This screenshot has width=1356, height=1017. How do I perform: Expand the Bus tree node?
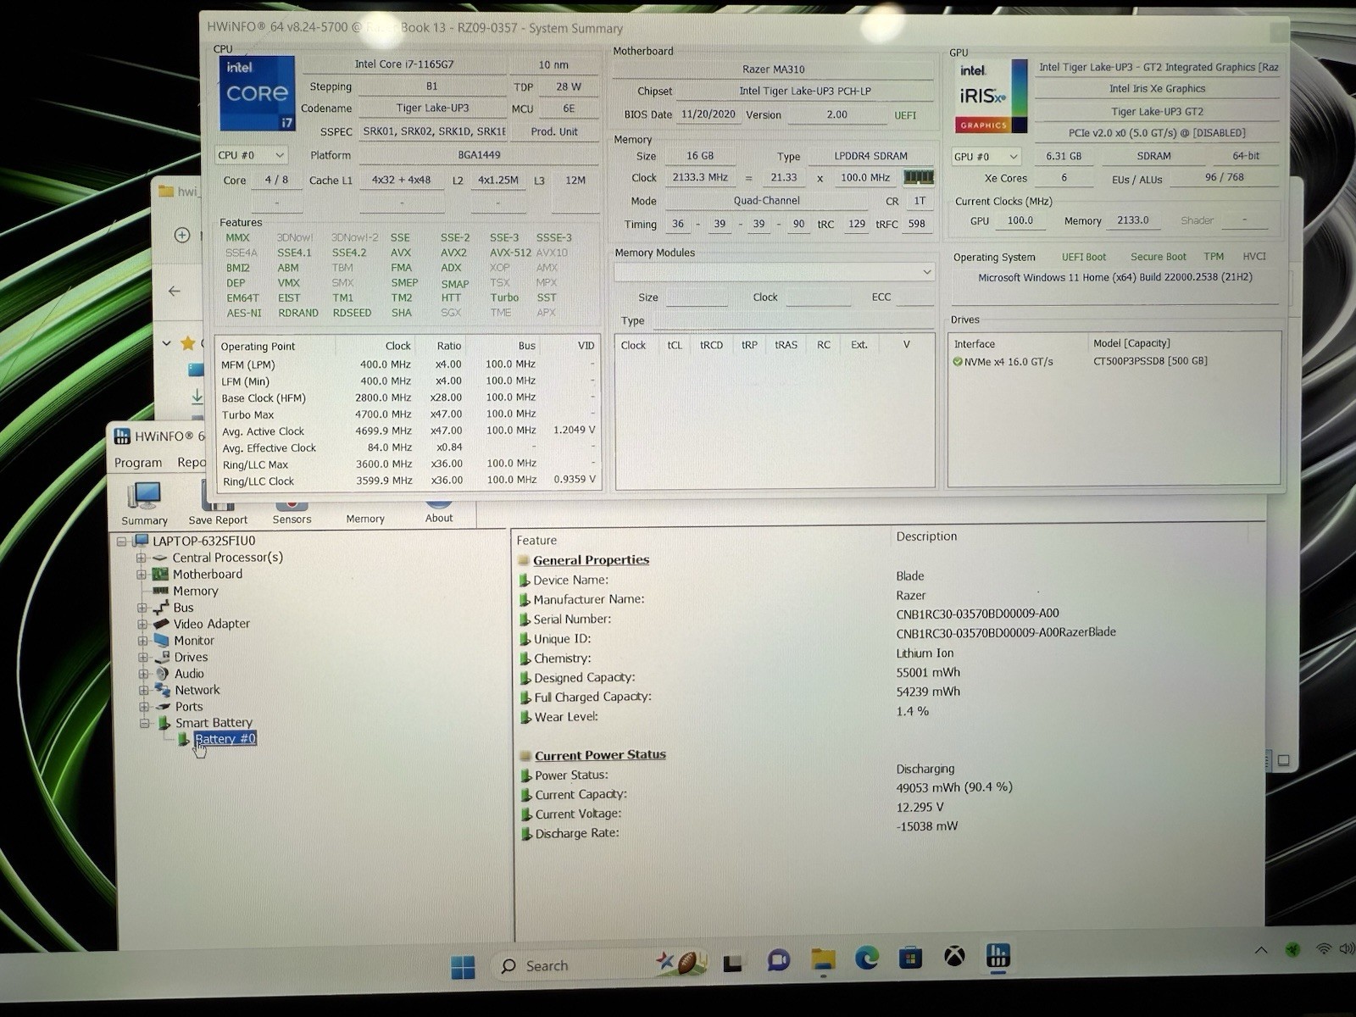tap(142, 608)
